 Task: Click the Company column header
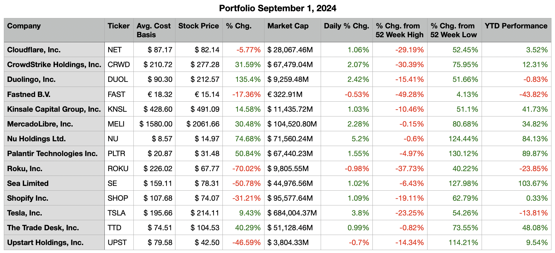(24, 26)
